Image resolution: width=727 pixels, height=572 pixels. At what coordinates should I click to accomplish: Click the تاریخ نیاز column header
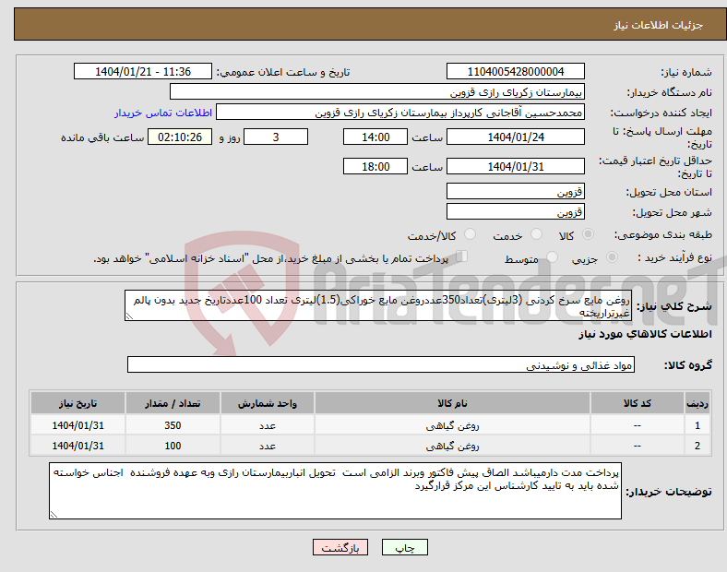tap(77, 403)
